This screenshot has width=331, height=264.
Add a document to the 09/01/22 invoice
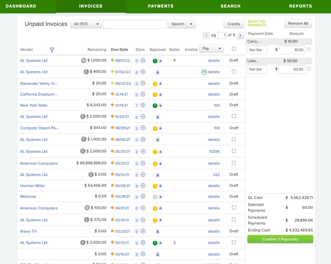[143, 61]
